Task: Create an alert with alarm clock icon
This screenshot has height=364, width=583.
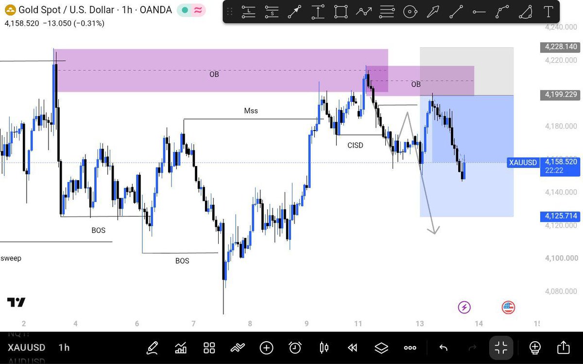Action: (x=295, y=347)
